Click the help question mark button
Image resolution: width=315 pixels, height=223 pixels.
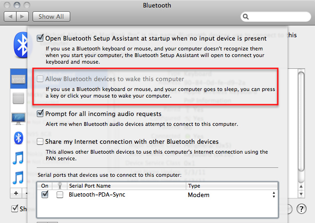302,209
